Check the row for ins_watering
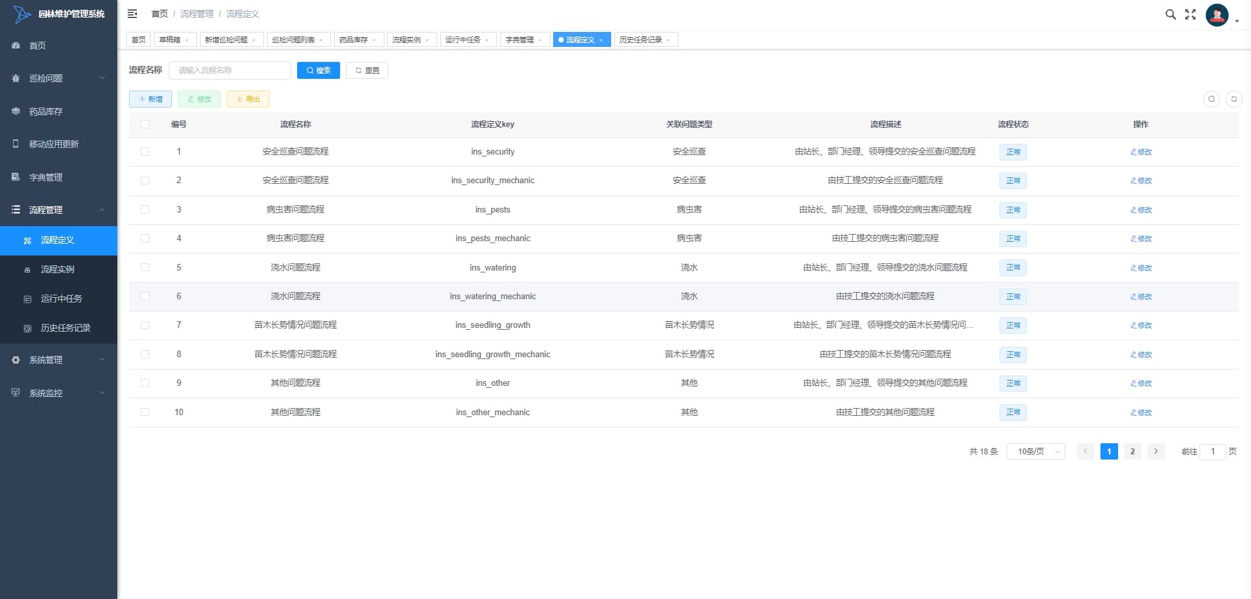This screenshot has height=599, width=1251. (x=145, y=267)
